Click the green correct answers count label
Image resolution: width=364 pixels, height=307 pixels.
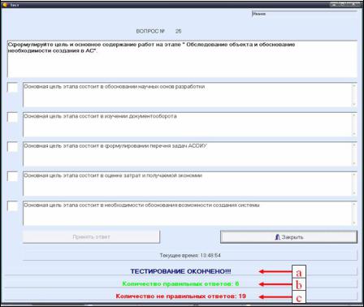[x=180, y=283]
